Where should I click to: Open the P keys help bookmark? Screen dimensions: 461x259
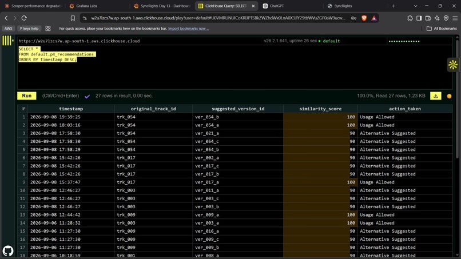click(29, 29)
